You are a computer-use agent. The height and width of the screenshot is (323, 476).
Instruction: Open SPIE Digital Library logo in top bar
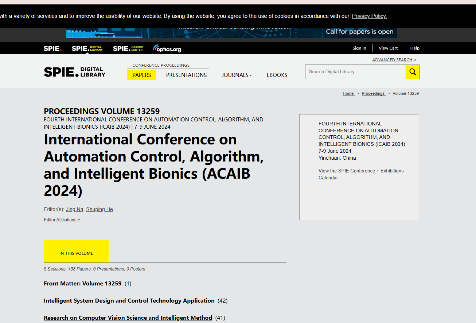[x=87, y=48]
